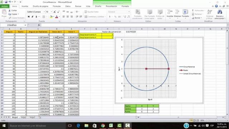This screenshot has height=129, width=229.
Task: Toggle Ajustar texto wrap
Action: pos(92,12)
